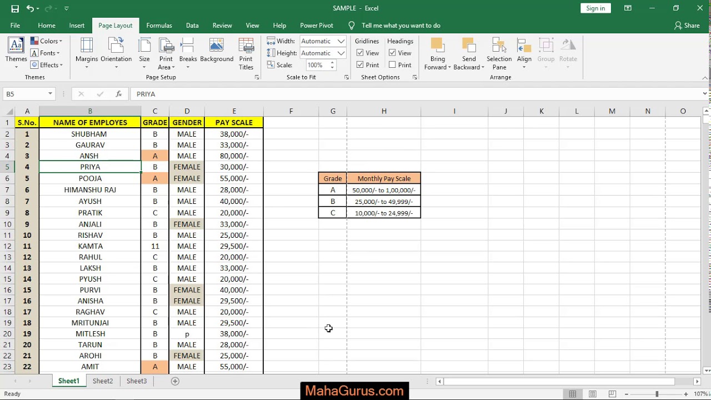Open the Name Box dropdown arrow
Image resolution: width=711 pixels, height=400 pixels.
coord(50,94)
